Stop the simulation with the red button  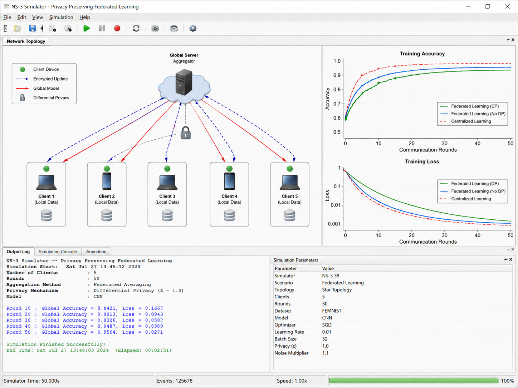(117, 28)
